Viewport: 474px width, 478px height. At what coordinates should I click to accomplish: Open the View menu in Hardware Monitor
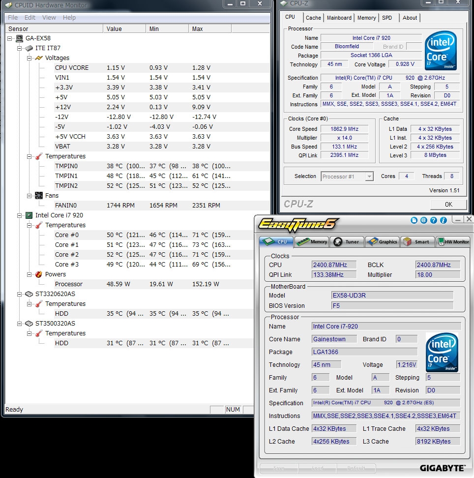49,18
